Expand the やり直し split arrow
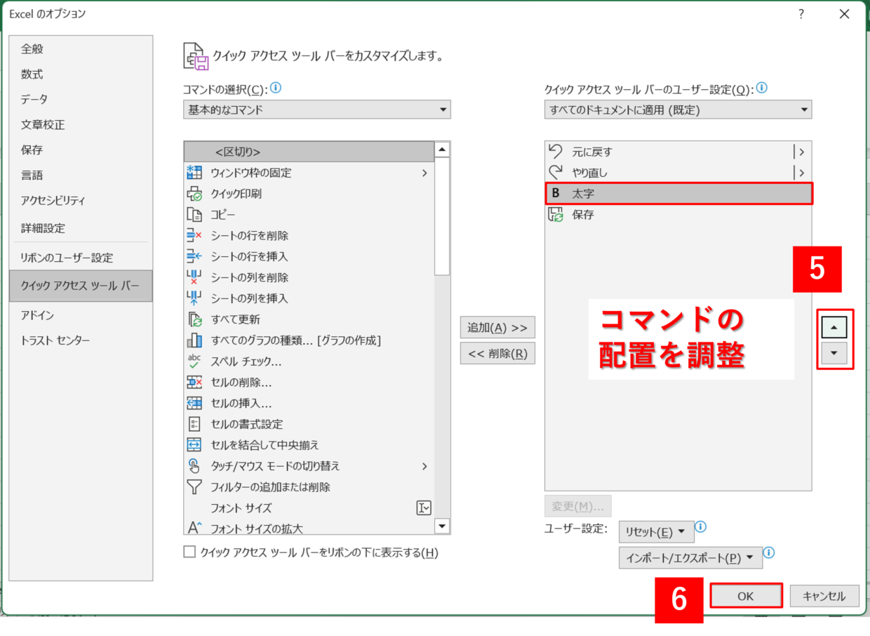Image resolution: width=870 pixels, height=636 pixels. point(801,173)
